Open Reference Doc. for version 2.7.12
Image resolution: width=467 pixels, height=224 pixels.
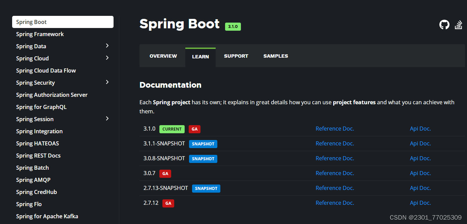click(335, 203)
